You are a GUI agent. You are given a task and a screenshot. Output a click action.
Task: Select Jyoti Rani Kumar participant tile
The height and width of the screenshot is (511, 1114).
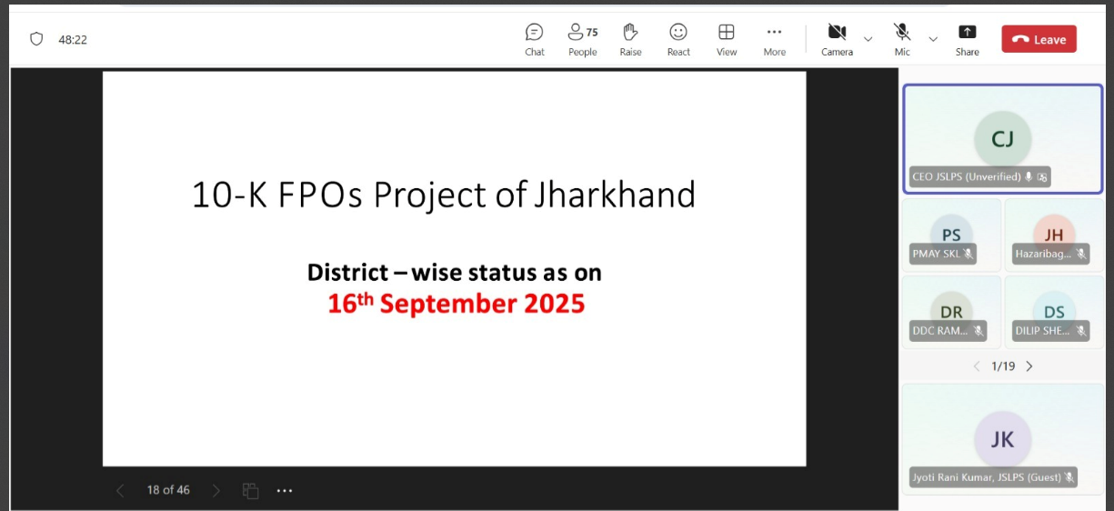(x=1002, y=438)
